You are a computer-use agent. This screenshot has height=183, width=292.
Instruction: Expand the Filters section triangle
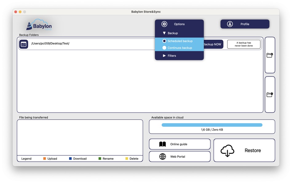pos(164,56)
